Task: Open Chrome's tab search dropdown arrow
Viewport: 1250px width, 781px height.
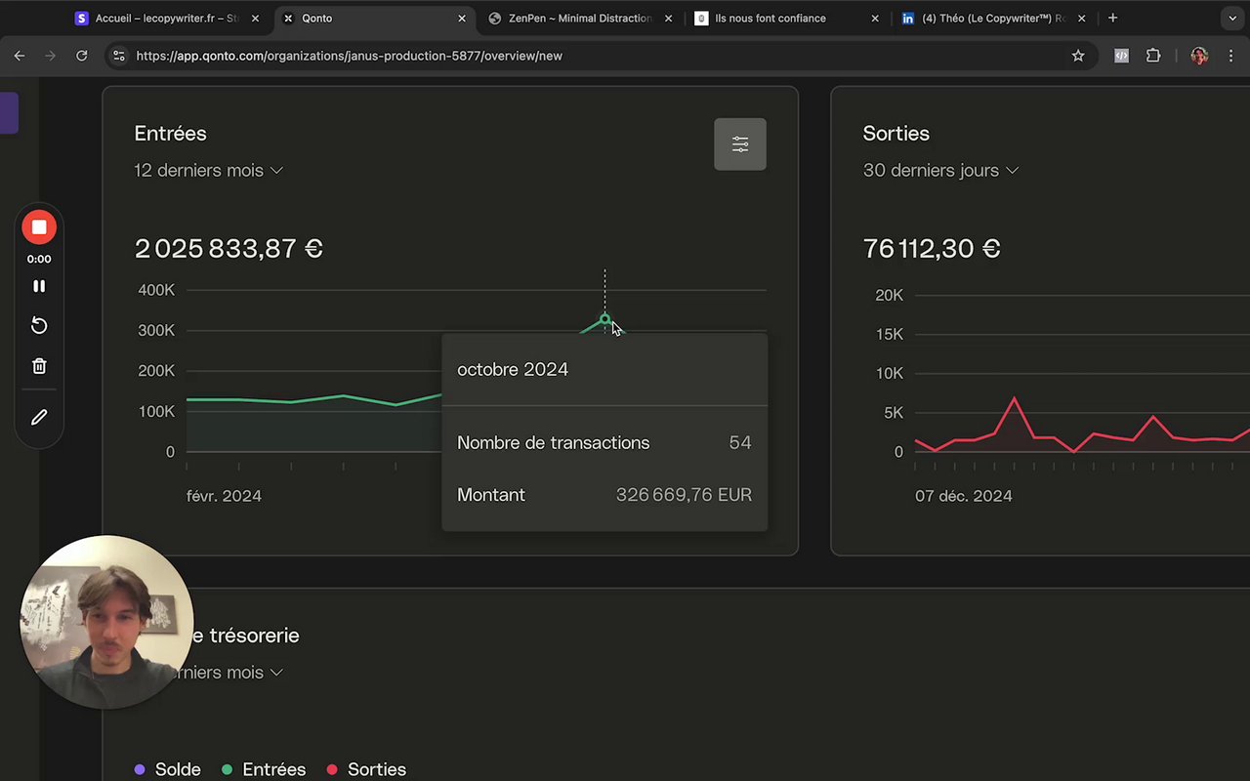Action: tap(1232, 18)
